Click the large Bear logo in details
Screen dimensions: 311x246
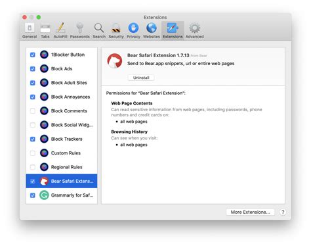pyautogui.click(x=115, y=61)
